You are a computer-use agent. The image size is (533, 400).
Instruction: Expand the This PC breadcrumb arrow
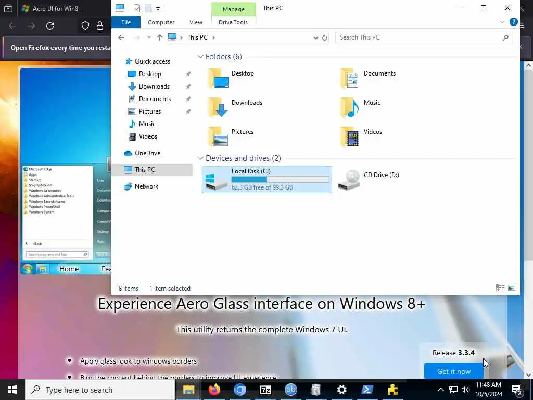click(213, 37)
